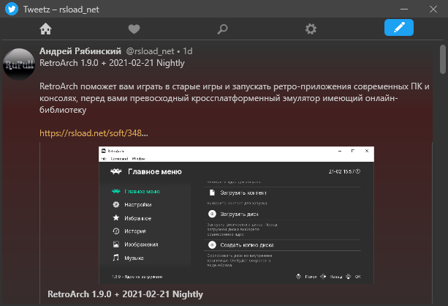
Task: Click the timeline vertical scrollbar thumb
Action: coord(443,59)
